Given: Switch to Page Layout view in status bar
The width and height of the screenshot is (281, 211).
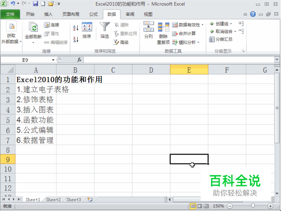Looking at the screenshot, I should (x=199, y=206).
